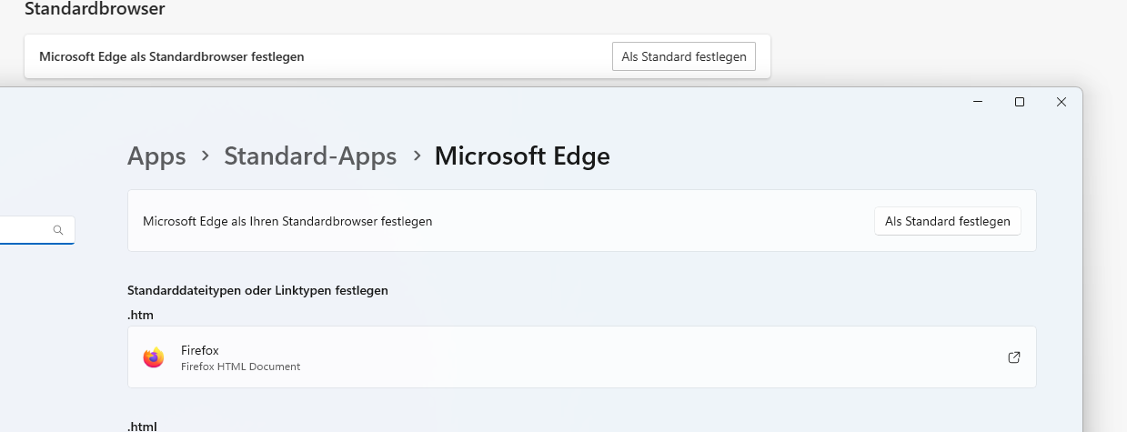Click the chevron before Microsoft Edge breadcrumb
The height and width of the screenshot is (432, 1127).
[417, 156]
